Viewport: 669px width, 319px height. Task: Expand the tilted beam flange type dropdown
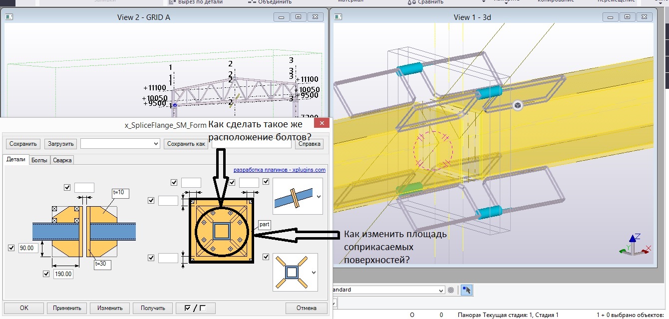tap(319, 197)
